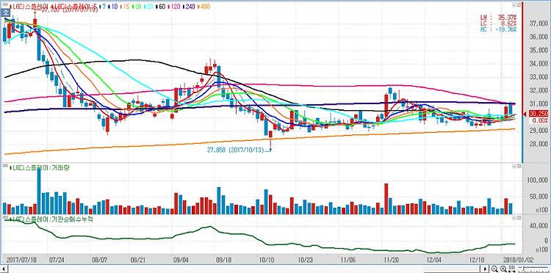Click the LH : 35.37% readout

(499, 17)
